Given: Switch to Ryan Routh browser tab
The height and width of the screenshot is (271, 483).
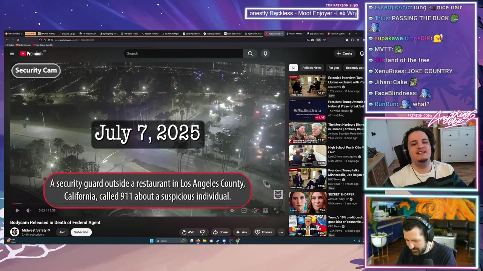Looking at the screenshot, I should [x=254, y=34].
